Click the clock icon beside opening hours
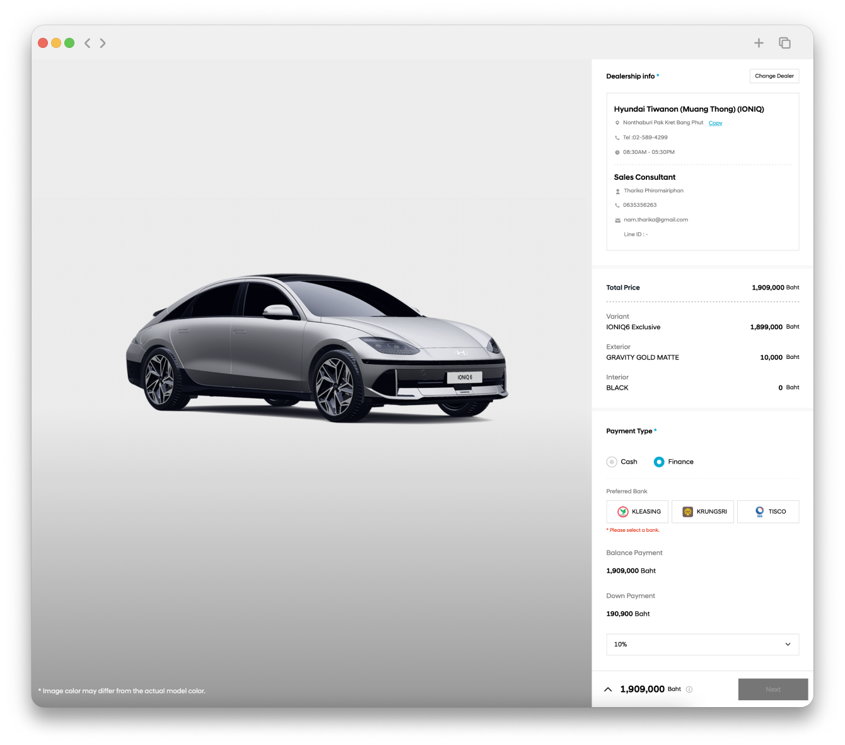845x745 pixels. (617, 152)
